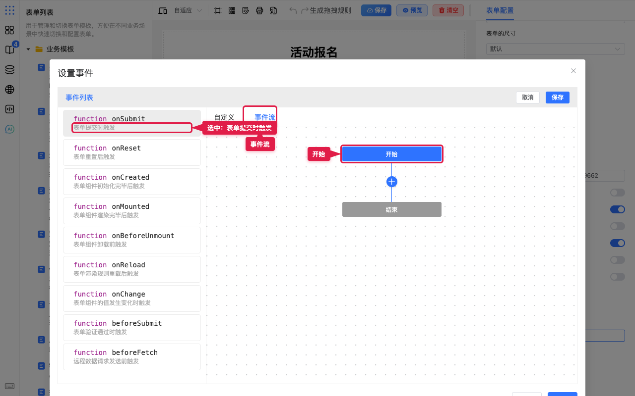Screen dimensions: 635x396
Task: Select the onBeforeUnmount event function
Action: (x=132, y=240)
